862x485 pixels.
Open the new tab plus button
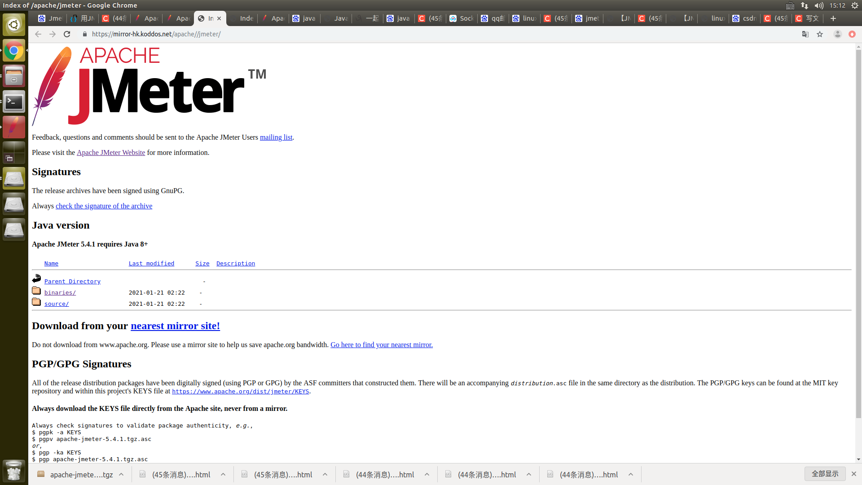click(833, 18)
